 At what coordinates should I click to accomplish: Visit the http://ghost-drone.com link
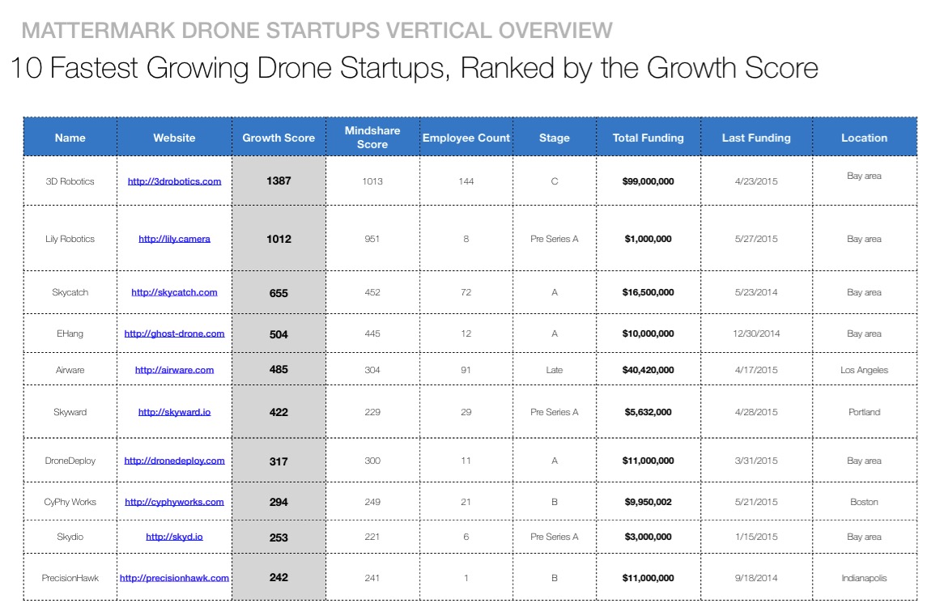pyautogui.click(x=175, y=333)
